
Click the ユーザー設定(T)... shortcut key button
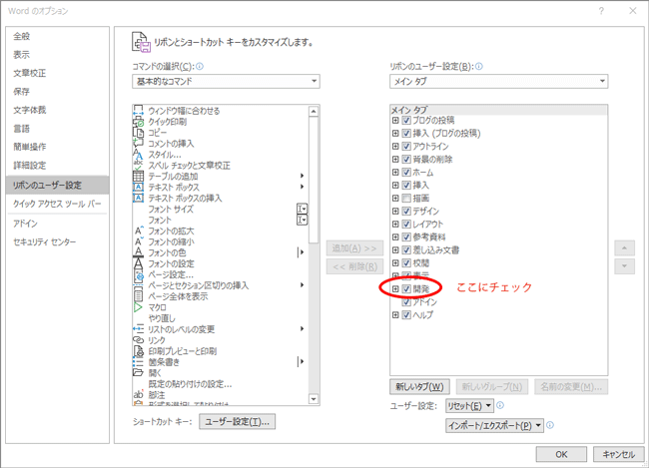238,422
